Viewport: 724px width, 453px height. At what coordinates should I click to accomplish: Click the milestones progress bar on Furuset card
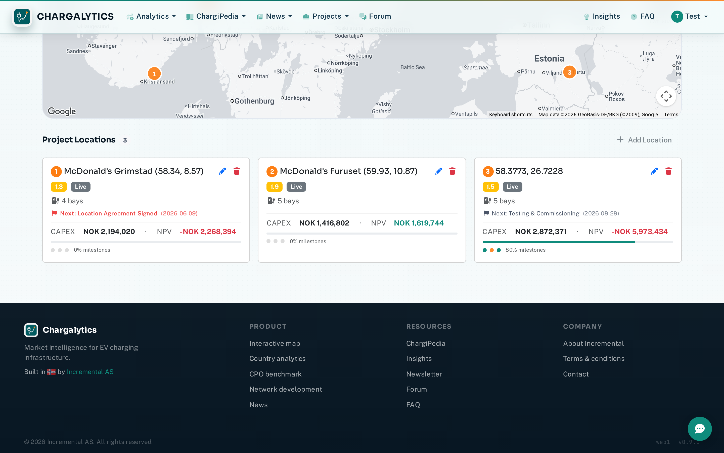click(362, 233)
